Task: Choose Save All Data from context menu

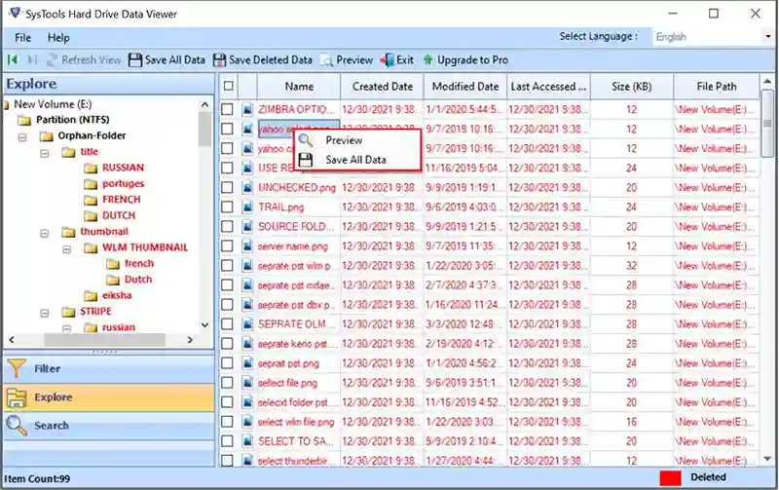Action: click(x=357, y=160)
